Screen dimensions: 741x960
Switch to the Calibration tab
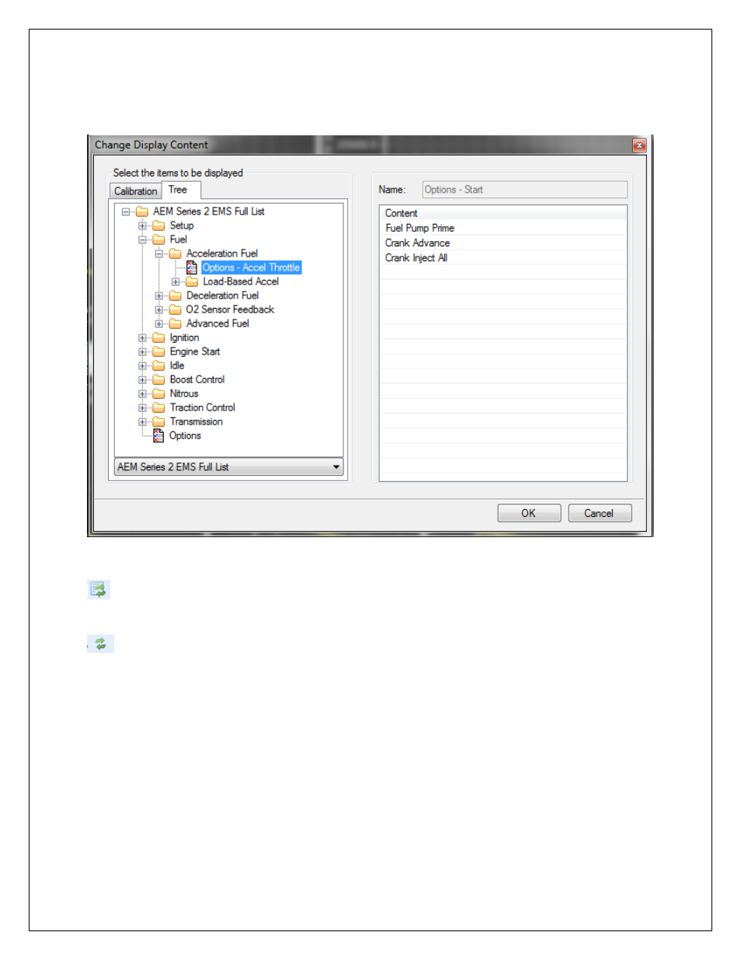tap(136, 191)
